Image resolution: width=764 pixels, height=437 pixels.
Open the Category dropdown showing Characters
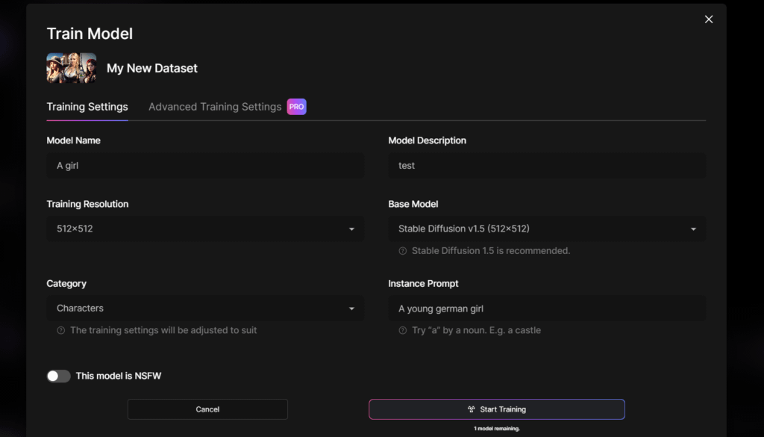coord(205,308)
